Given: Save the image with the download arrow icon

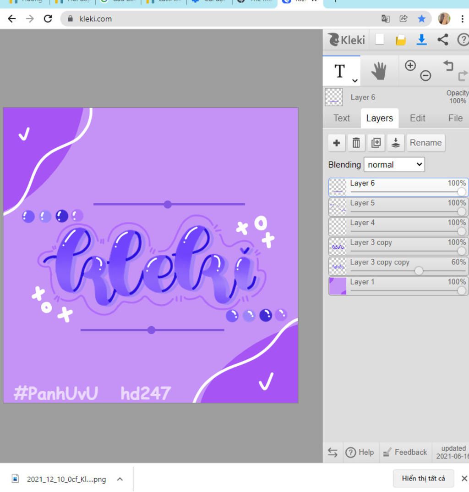Looking at the screenshot, I should click(x=422, y=40).
